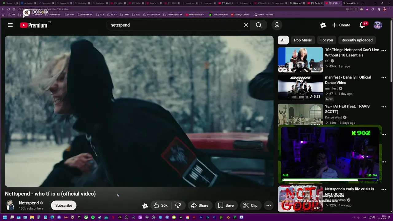Create a Clip of the video
393x221 pixels.
pyautogui.click(x=251, y=205)
